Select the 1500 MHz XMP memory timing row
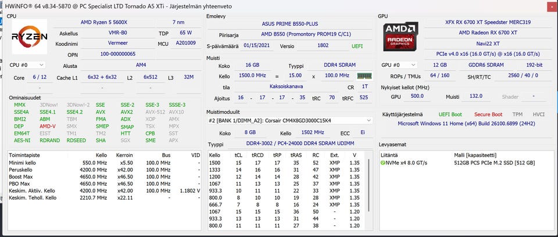 286,163
